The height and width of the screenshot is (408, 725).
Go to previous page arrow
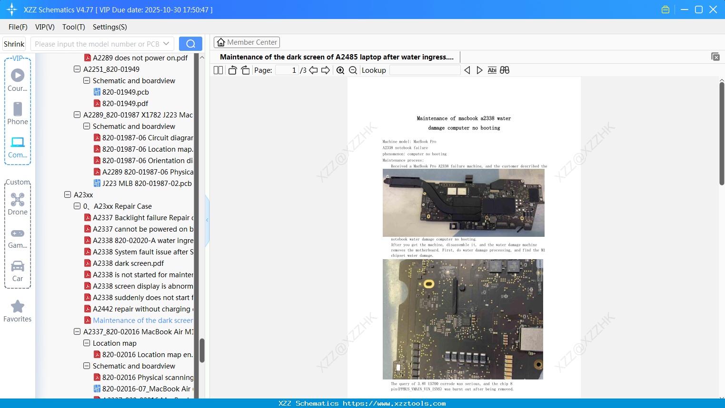click(x=313, y=70)
